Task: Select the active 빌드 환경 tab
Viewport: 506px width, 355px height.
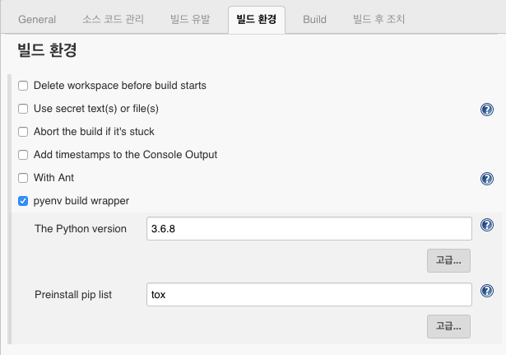Action: (257, 20)
